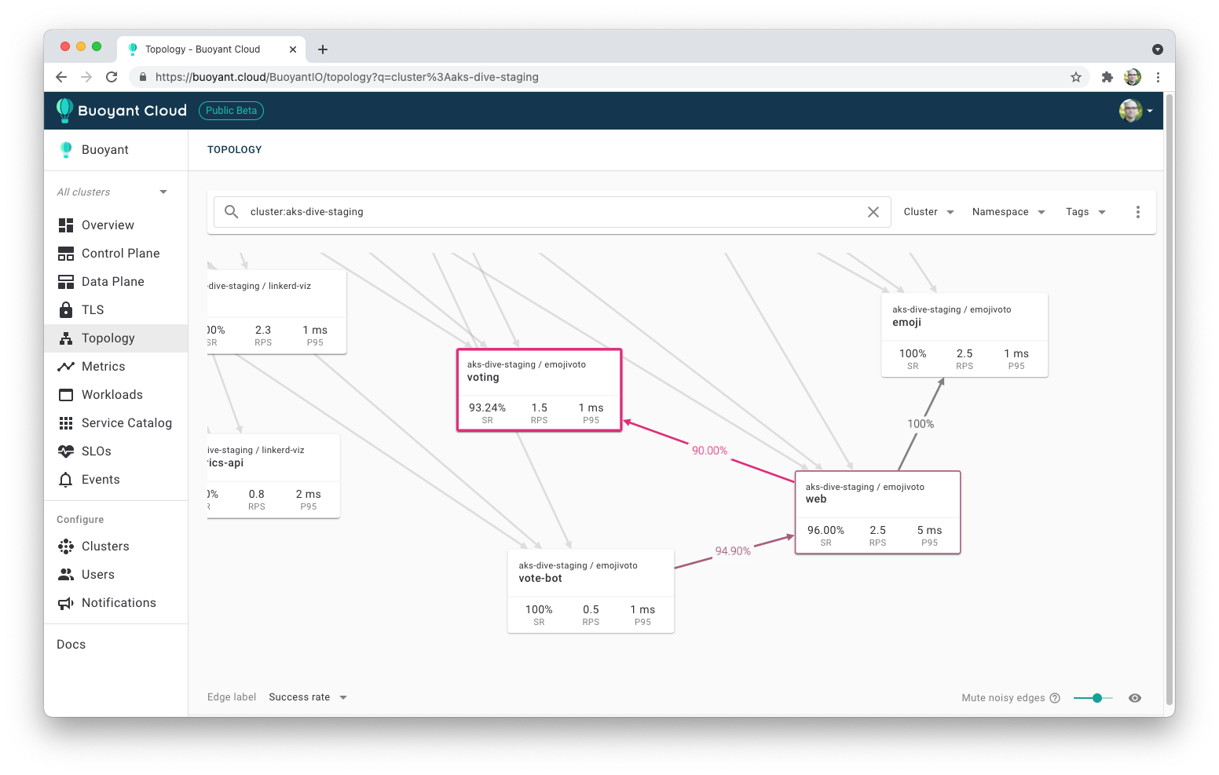Open the Edge label Success rate dropdown
The image size is (1219, 775).
(x=307, y=697)
